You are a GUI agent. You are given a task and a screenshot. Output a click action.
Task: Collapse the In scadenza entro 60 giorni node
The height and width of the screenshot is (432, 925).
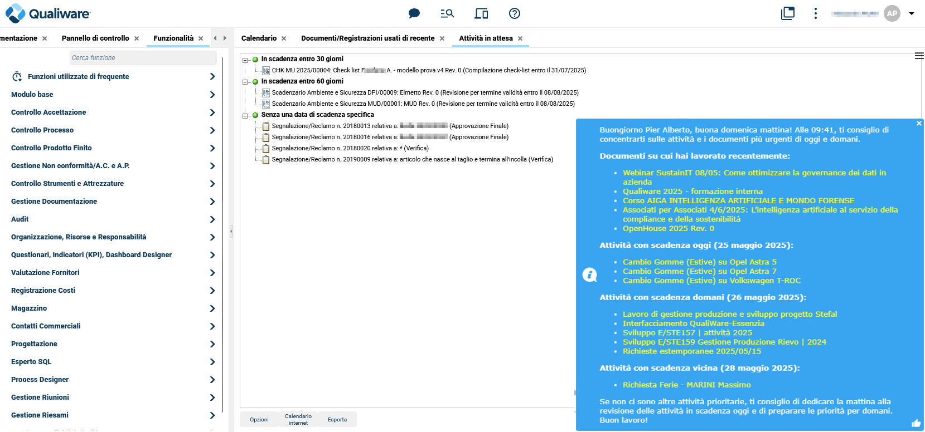pyautogui.click(x=245, y=82)
